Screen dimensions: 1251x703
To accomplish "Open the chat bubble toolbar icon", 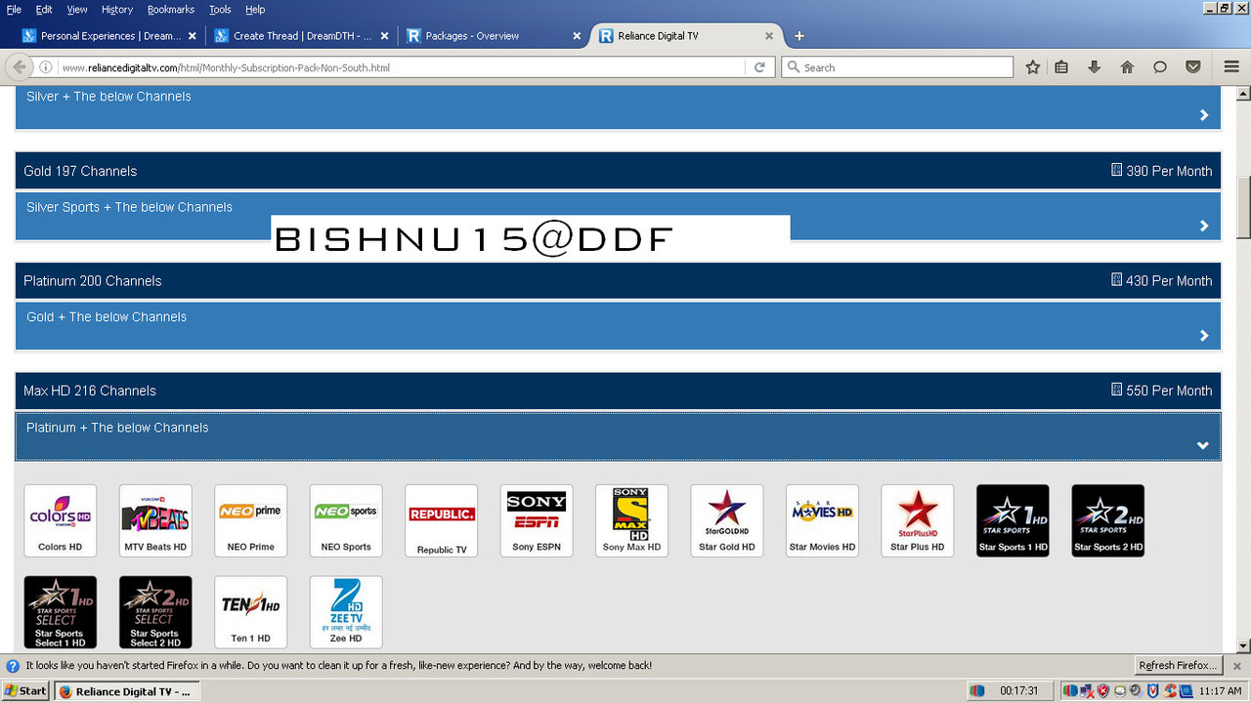I will (x=1160, y=67).
